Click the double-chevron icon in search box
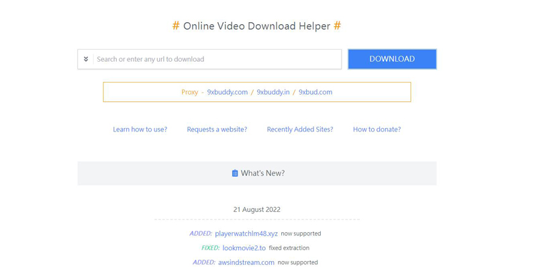 click(x=86, y=59)
